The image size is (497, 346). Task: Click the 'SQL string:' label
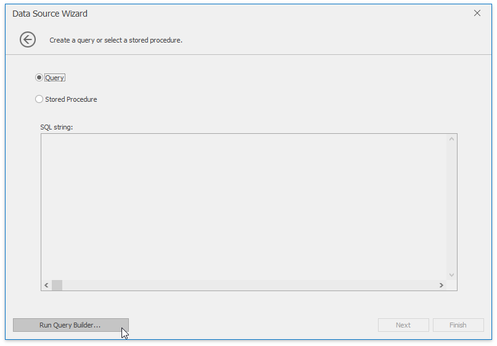coord(56,127)
